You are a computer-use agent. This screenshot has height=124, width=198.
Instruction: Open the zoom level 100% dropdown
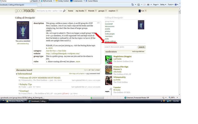tap(177, 98)
